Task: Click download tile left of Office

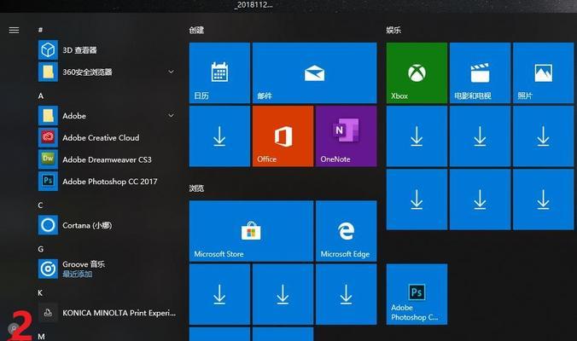Action: [219, 136]
